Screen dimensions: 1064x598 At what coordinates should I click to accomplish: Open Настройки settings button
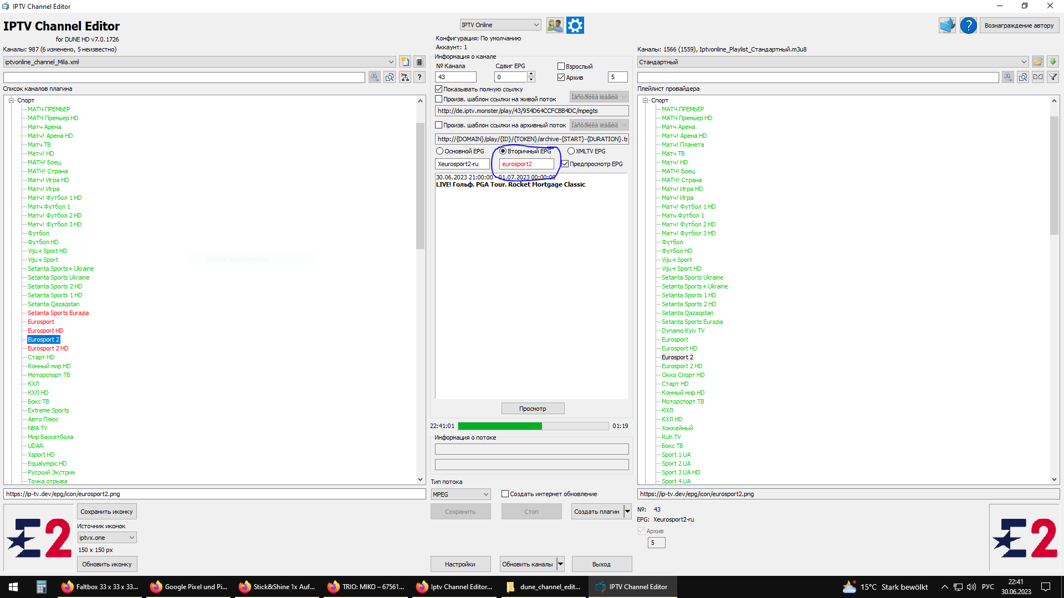(460, 564)
